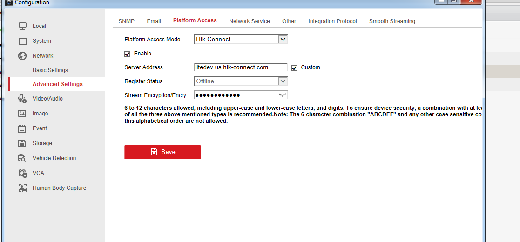520x242 pixels.
Task: Open the Integration Protocol tab
Action: [332, 21]
